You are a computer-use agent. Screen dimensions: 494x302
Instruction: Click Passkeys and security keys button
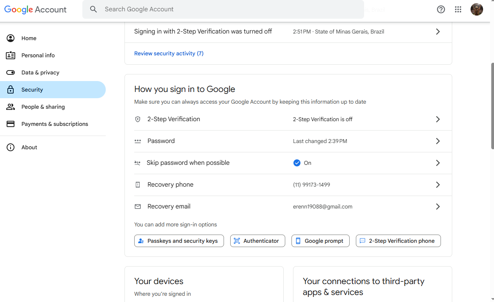[179, 241]
